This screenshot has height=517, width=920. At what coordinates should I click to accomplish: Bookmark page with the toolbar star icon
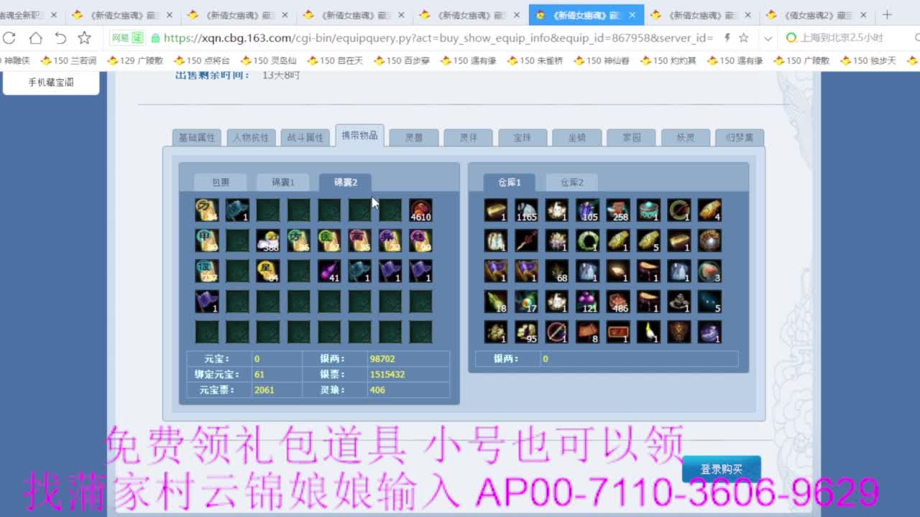tap(84, 38)
